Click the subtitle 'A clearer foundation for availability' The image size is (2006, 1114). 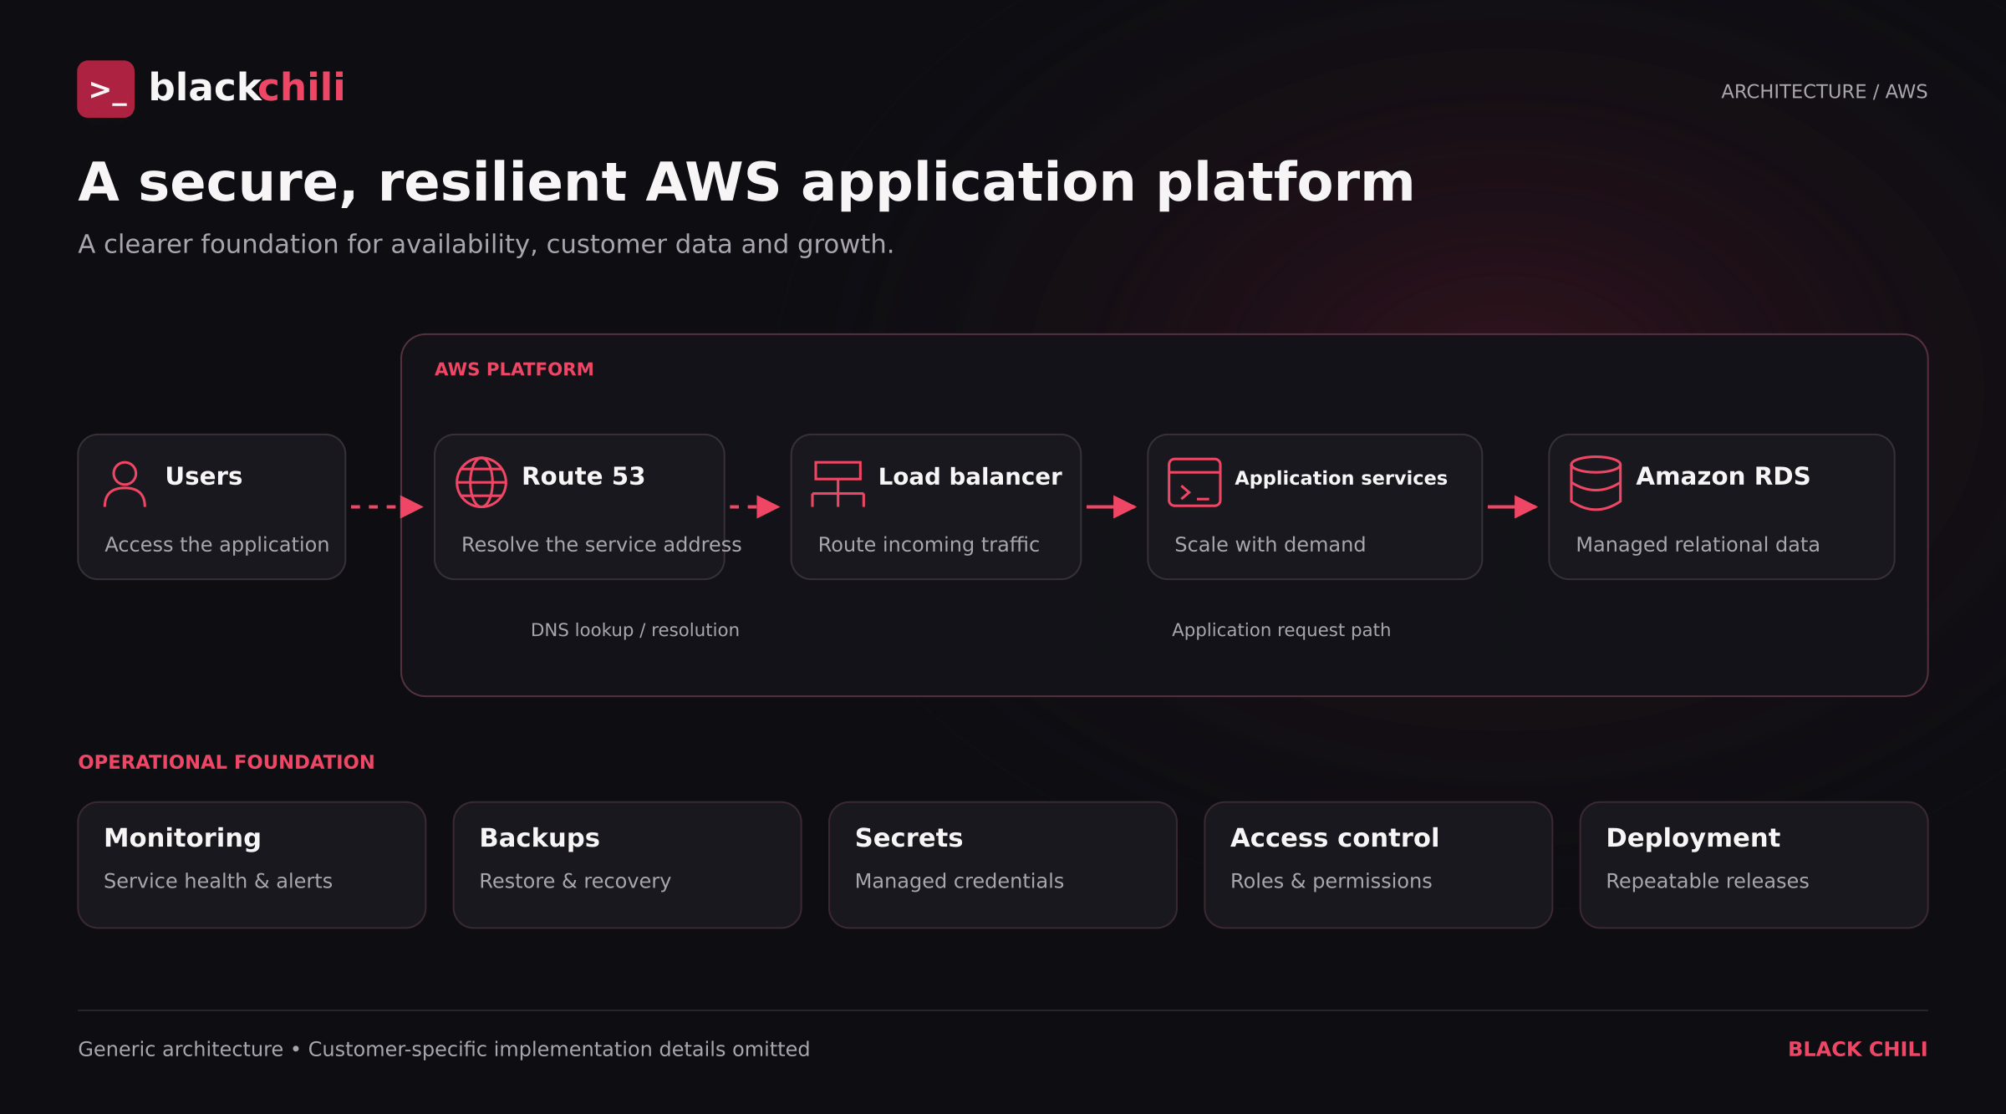(x=486, y=244)
